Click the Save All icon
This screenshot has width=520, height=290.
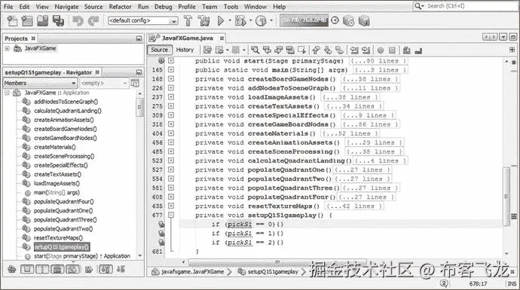58,21
